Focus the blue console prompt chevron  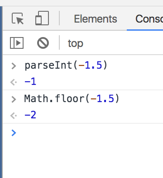pos(14,133)
